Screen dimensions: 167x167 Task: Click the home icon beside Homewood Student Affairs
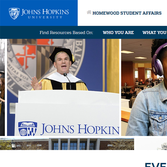click(x=89, y=12)
